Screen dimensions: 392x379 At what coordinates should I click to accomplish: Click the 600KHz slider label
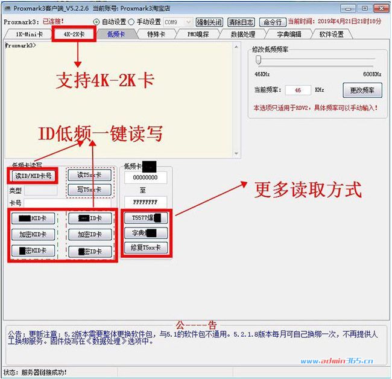coord(372,74)
